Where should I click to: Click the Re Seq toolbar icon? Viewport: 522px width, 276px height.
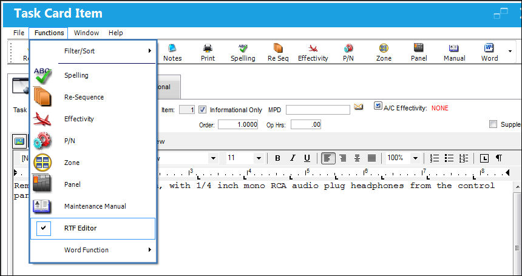[x=278, y=48]
